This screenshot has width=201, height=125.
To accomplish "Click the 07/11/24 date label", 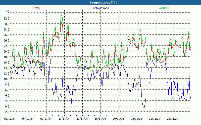I will click(x=46, y=119).
